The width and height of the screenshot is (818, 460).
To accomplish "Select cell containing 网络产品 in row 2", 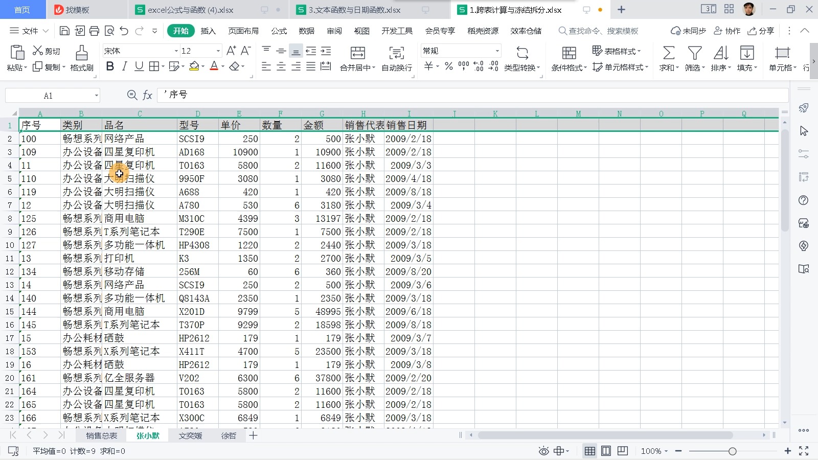I will click(140, 139).
